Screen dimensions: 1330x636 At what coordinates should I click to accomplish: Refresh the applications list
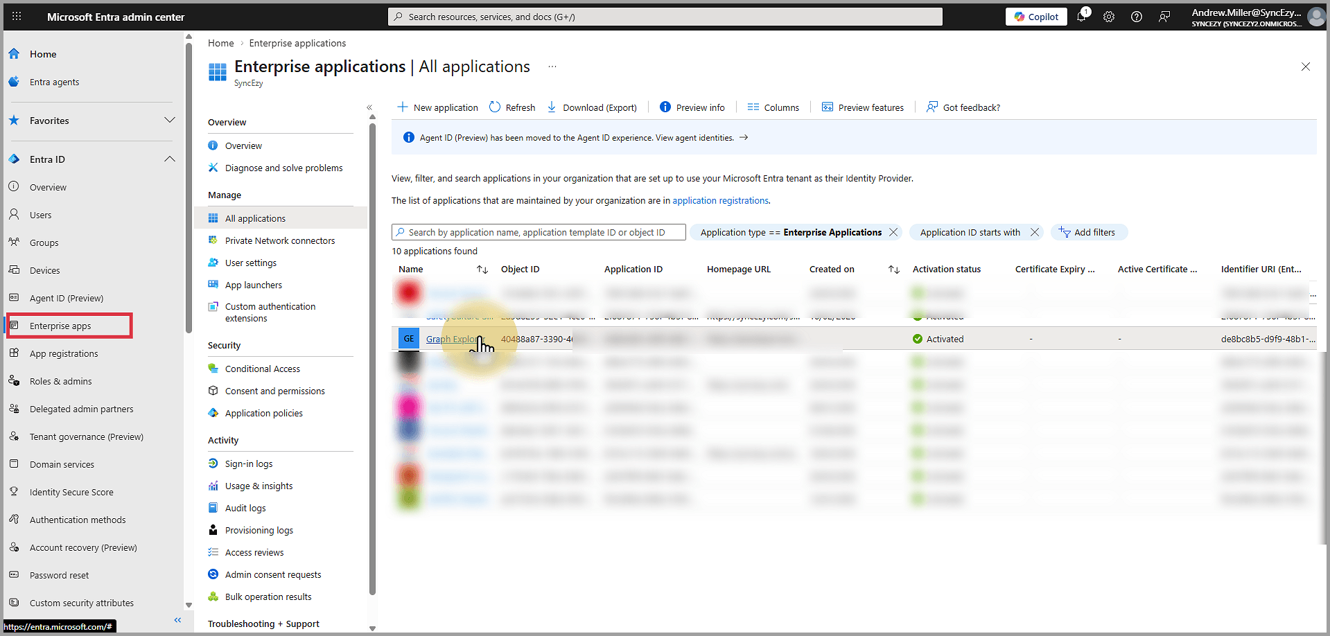pyautogui.click(x=512, y=107)
